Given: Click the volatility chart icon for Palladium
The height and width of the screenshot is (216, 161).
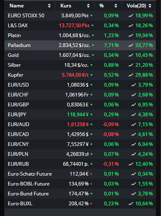Looking at the screenshot, I should (x=131, y=45).
